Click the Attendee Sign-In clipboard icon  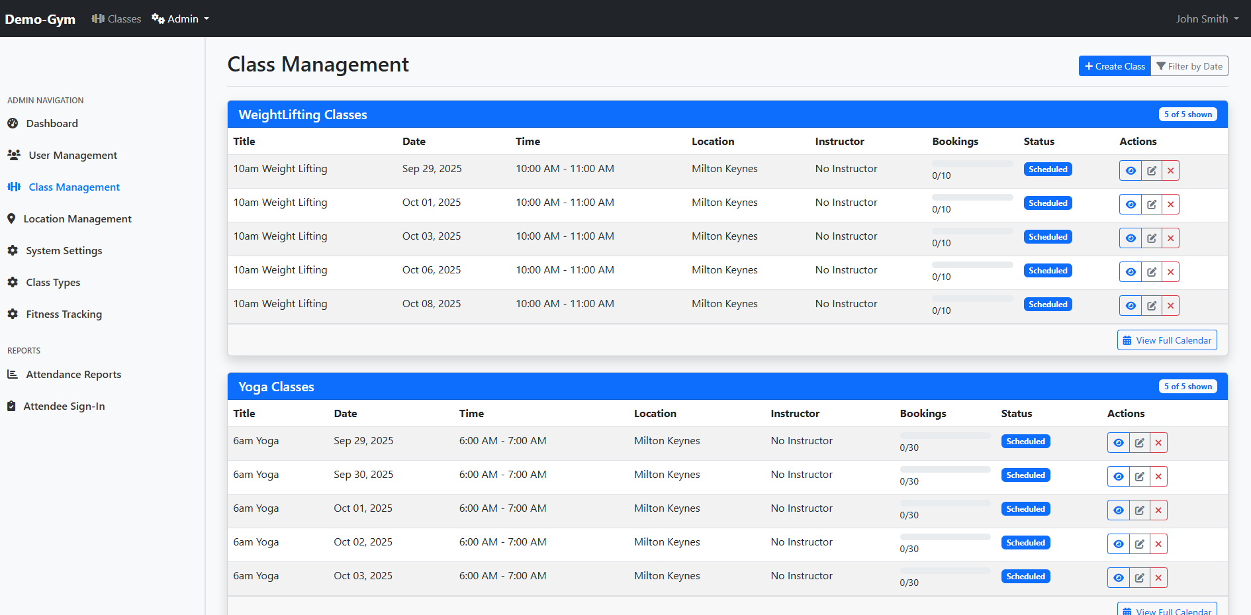point(11,406)
